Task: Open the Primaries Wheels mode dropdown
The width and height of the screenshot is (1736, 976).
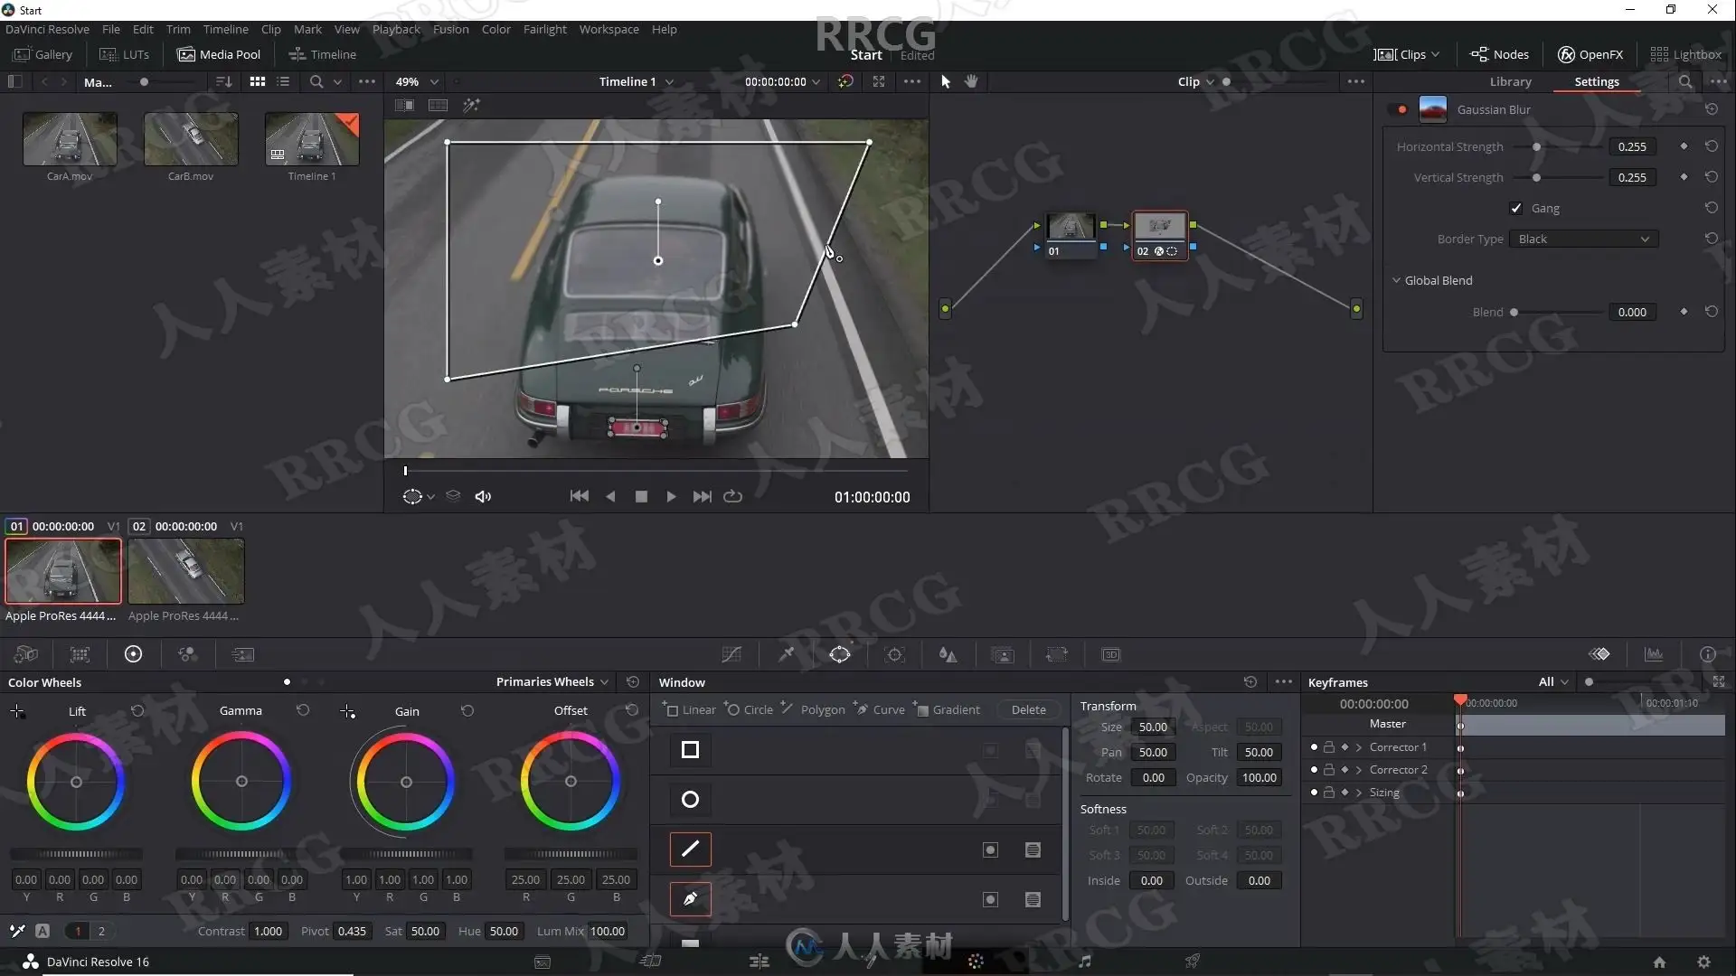Action: (x=552, y=681)
